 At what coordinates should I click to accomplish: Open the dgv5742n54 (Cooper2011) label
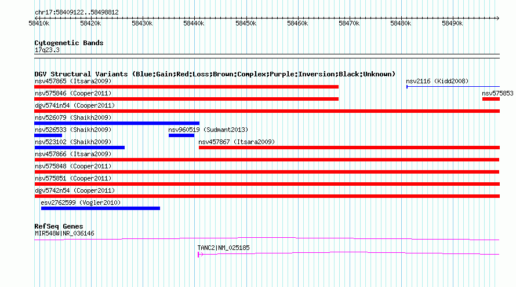(x=75, y=190)
